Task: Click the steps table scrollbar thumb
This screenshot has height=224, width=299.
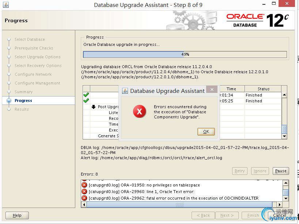Action: click(284, 129)
